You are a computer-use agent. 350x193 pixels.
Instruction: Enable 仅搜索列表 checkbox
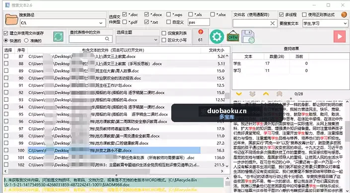pyautogui.click(x=164, y=33)
